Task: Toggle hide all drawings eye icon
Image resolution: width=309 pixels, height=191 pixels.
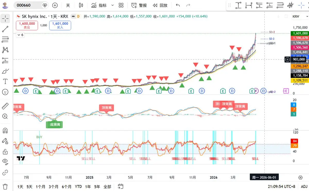Action: click(5, 162)
